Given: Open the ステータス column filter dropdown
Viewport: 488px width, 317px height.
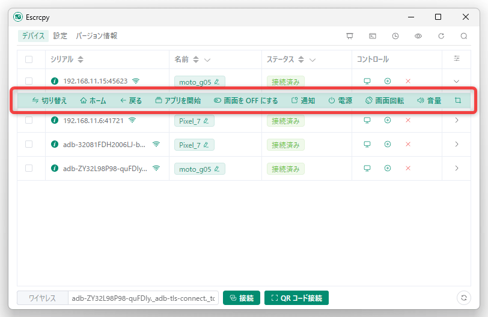Looking at the screenshot, I should 312,60.
